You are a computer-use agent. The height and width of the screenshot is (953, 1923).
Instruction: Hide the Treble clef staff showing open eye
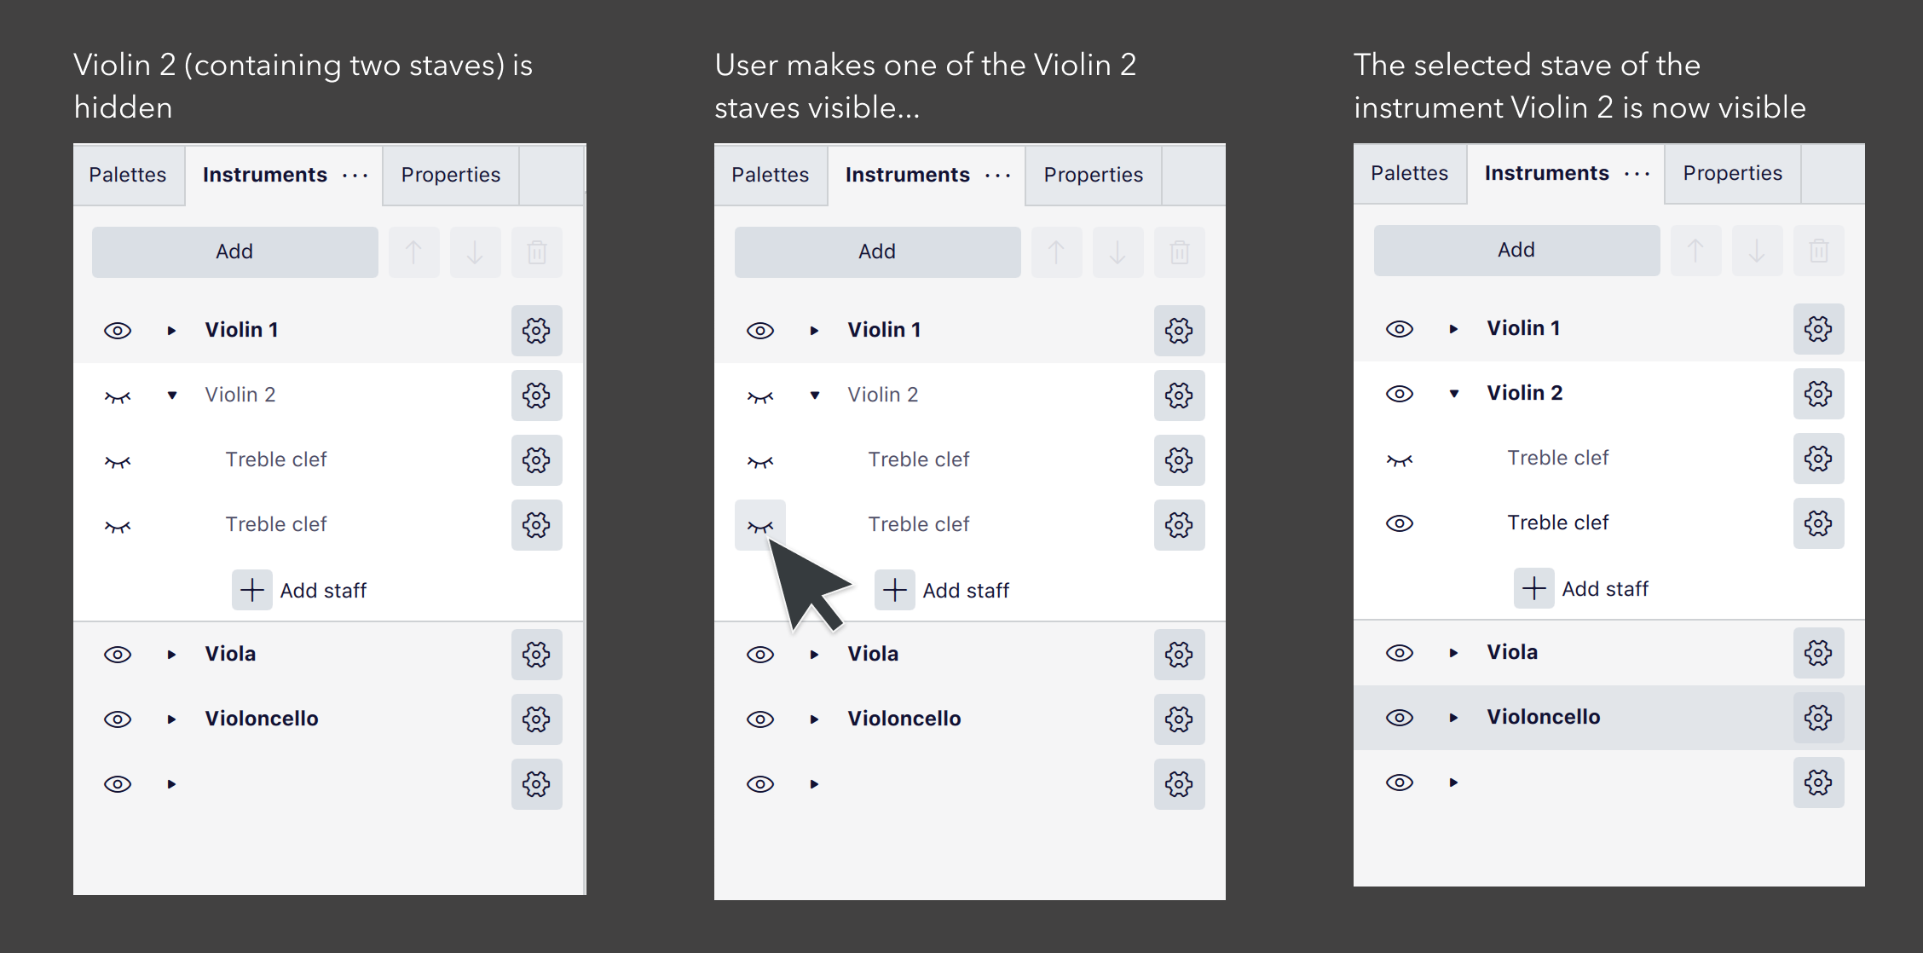click(1400, 523)
